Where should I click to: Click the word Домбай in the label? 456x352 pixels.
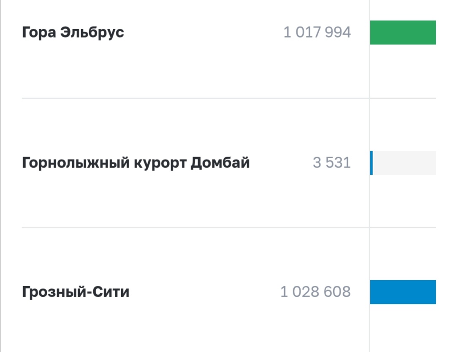click(220, 163)
